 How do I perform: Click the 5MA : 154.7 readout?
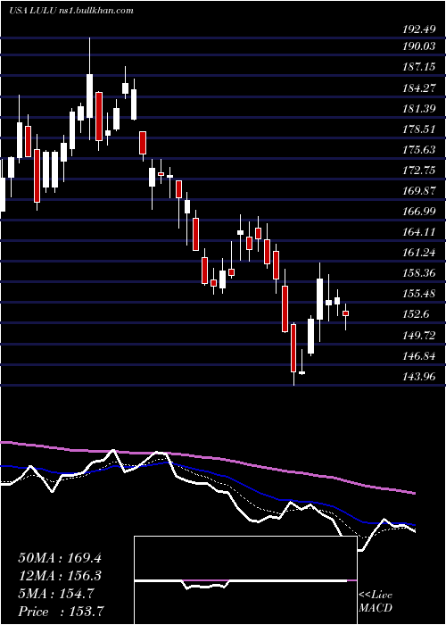point(56,594)
